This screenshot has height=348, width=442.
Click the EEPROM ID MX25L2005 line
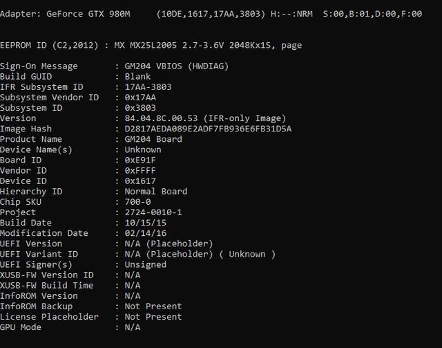click(151, 45)
